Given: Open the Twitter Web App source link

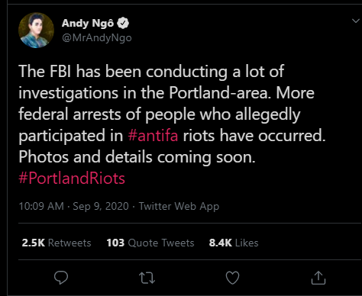Looking at the screenshot, I should [x=179, y=207].
